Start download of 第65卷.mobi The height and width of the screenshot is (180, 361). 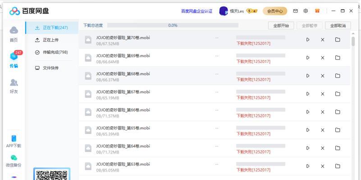308,130
